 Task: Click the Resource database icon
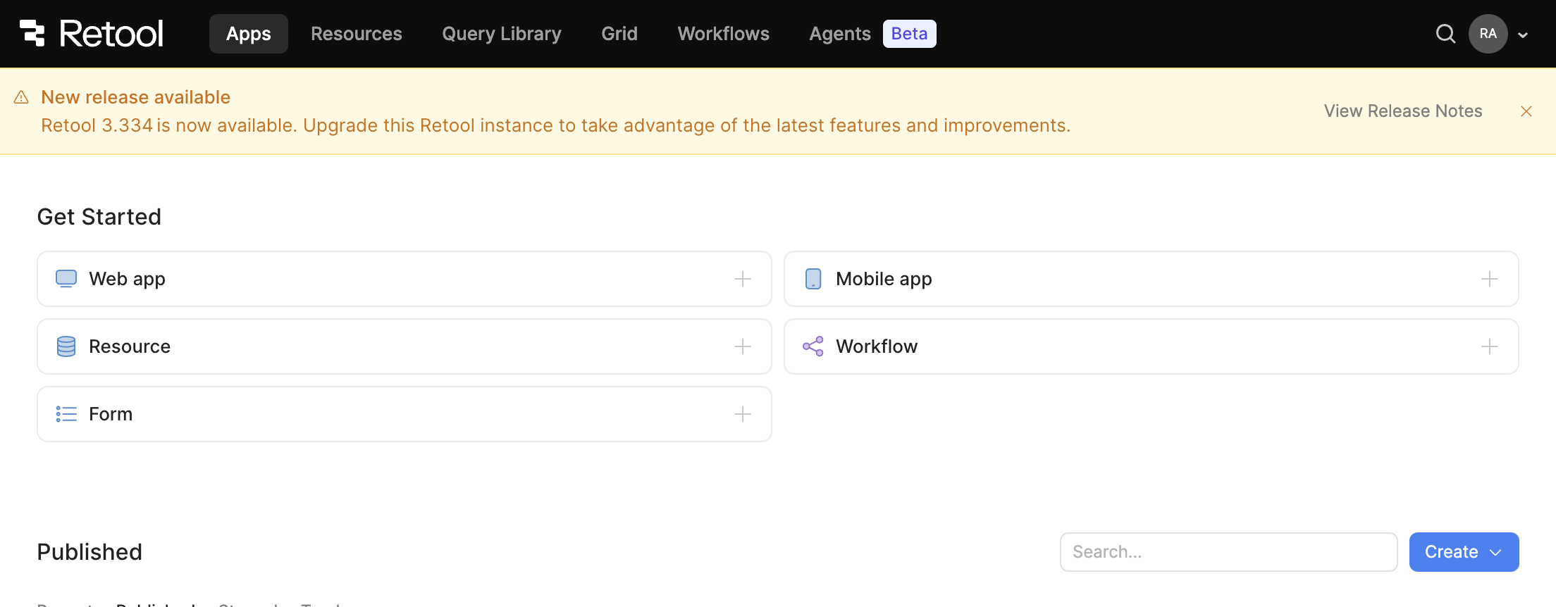tap(66, 346)
